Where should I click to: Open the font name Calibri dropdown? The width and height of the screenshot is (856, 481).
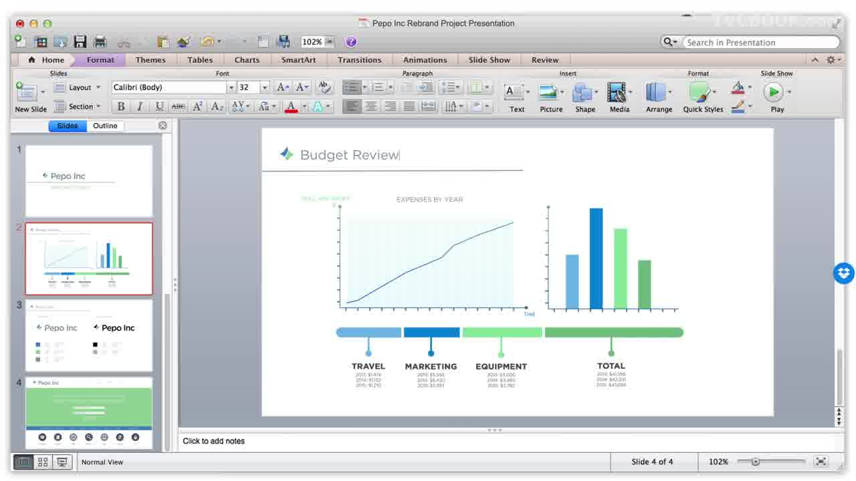coord(231,88)
